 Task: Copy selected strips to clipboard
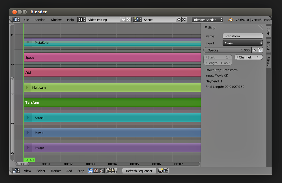pyautogui.click(x=109, y=171)
